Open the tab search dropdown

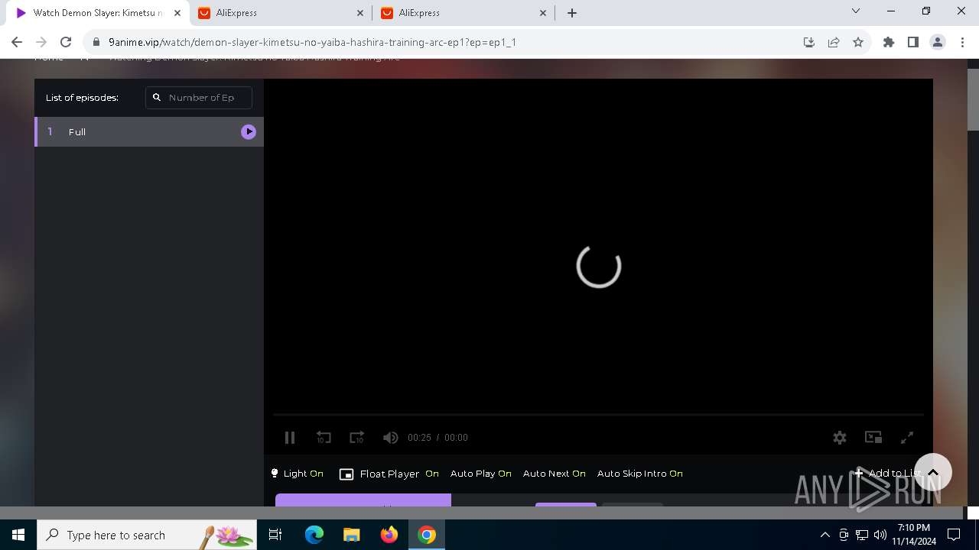856,11
